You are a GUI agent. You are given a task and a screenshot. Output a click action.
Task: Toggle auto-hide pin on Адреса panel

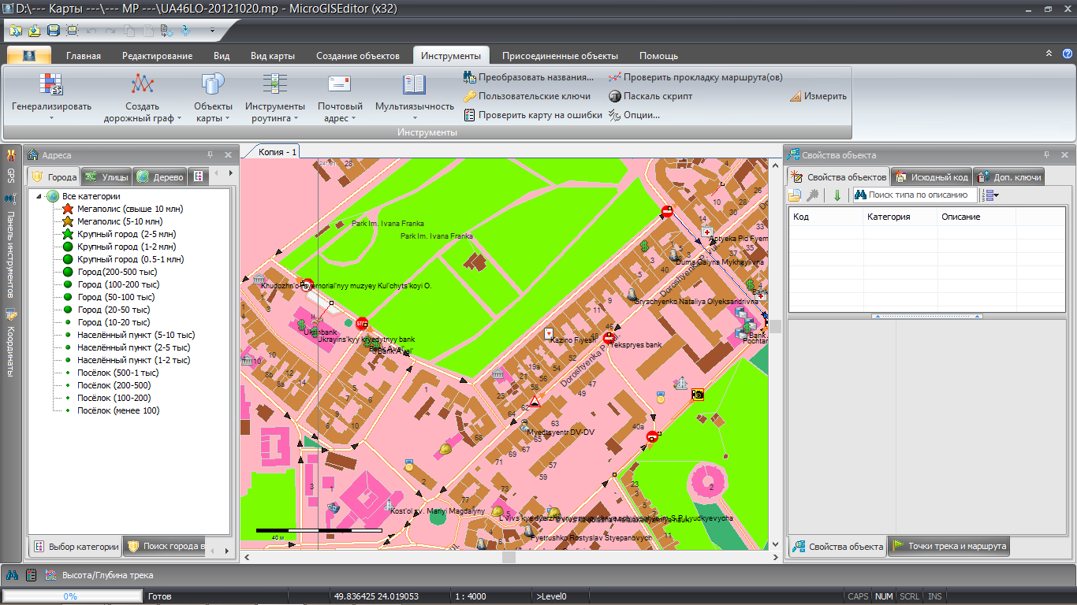[x=211, y=155]
